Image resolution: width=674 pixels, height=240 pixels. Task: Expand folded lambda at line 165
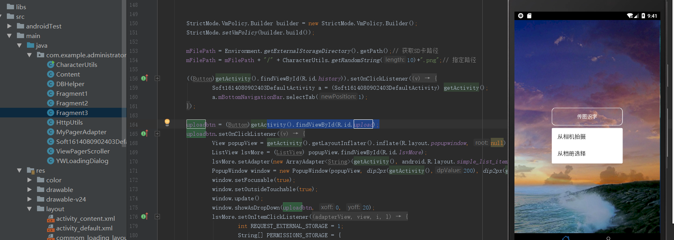coord(157,134)
